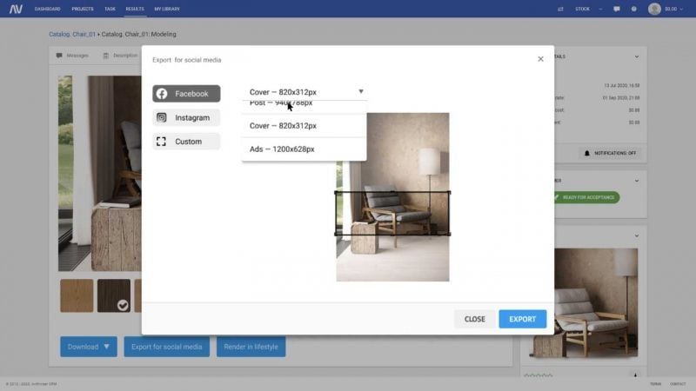Screen dimensions: 696x391
Task: Open the Download dropdown button
Action: pyautogui.click(x=89, y=347)
